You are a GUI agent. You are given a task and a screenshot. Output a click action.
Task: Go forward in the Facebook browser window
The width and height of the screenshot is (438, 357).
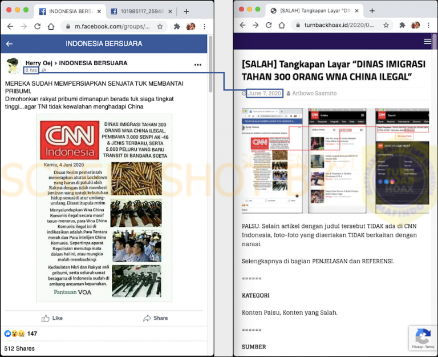tap(24, 27)
